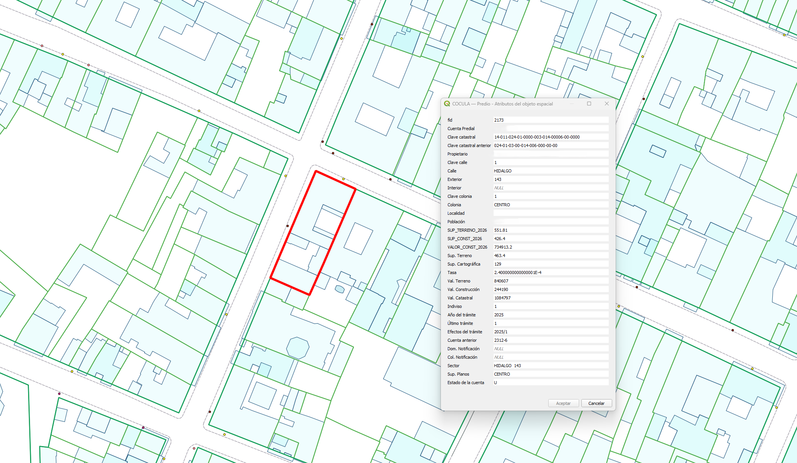Click the Localidad empty field

pyautogui.click(x=551, y=213)
